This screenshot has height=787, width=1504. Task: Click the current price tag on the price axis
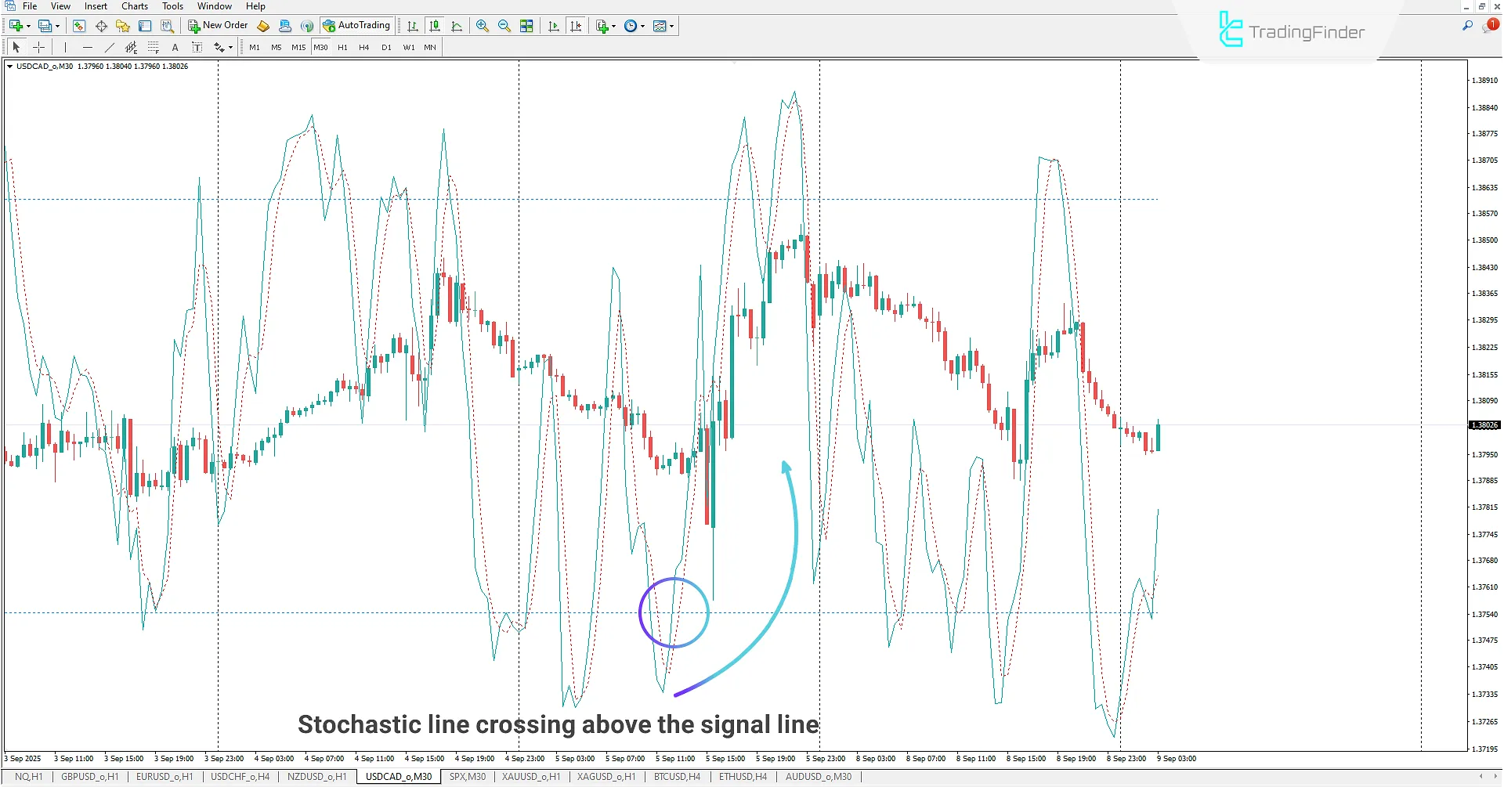[1483, 425]
